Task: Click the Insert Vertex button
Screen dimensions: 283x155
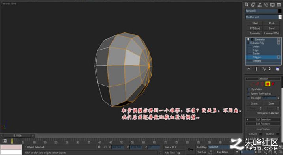Action: pyautogui.click(x=263, y=129)
